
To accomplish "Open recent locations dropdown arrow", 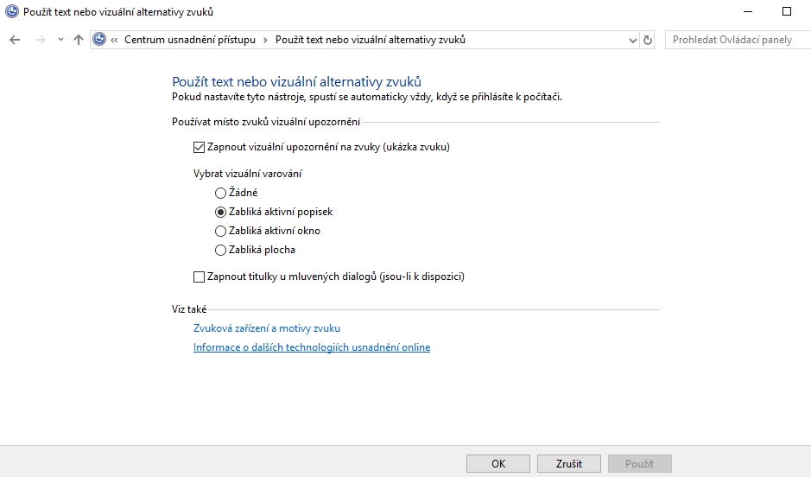I will coord(60,40).
